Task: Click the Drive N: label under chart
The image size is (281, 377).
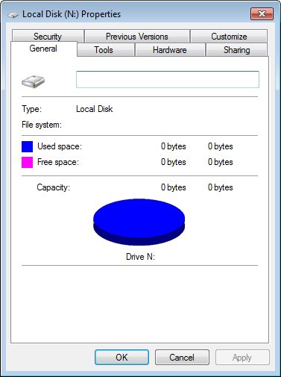Action: [x=140, y=257]
